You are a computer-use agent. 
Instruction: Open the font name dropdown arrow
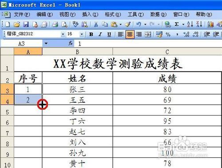tap(63, 34)
